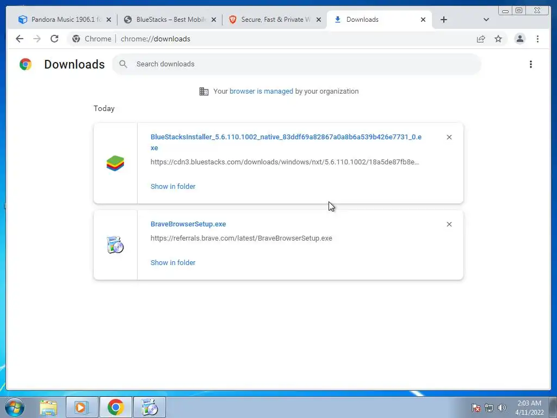Show BlueStacksInstaller in folder

(x=173, y=187)
